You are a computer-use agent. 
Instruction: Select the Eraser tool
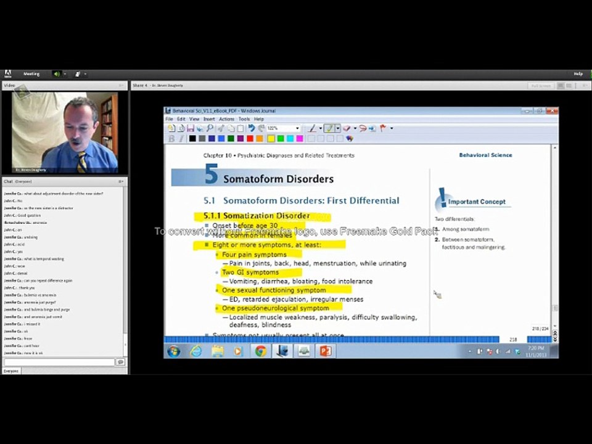pyautogui.click(x=347, y=128)
